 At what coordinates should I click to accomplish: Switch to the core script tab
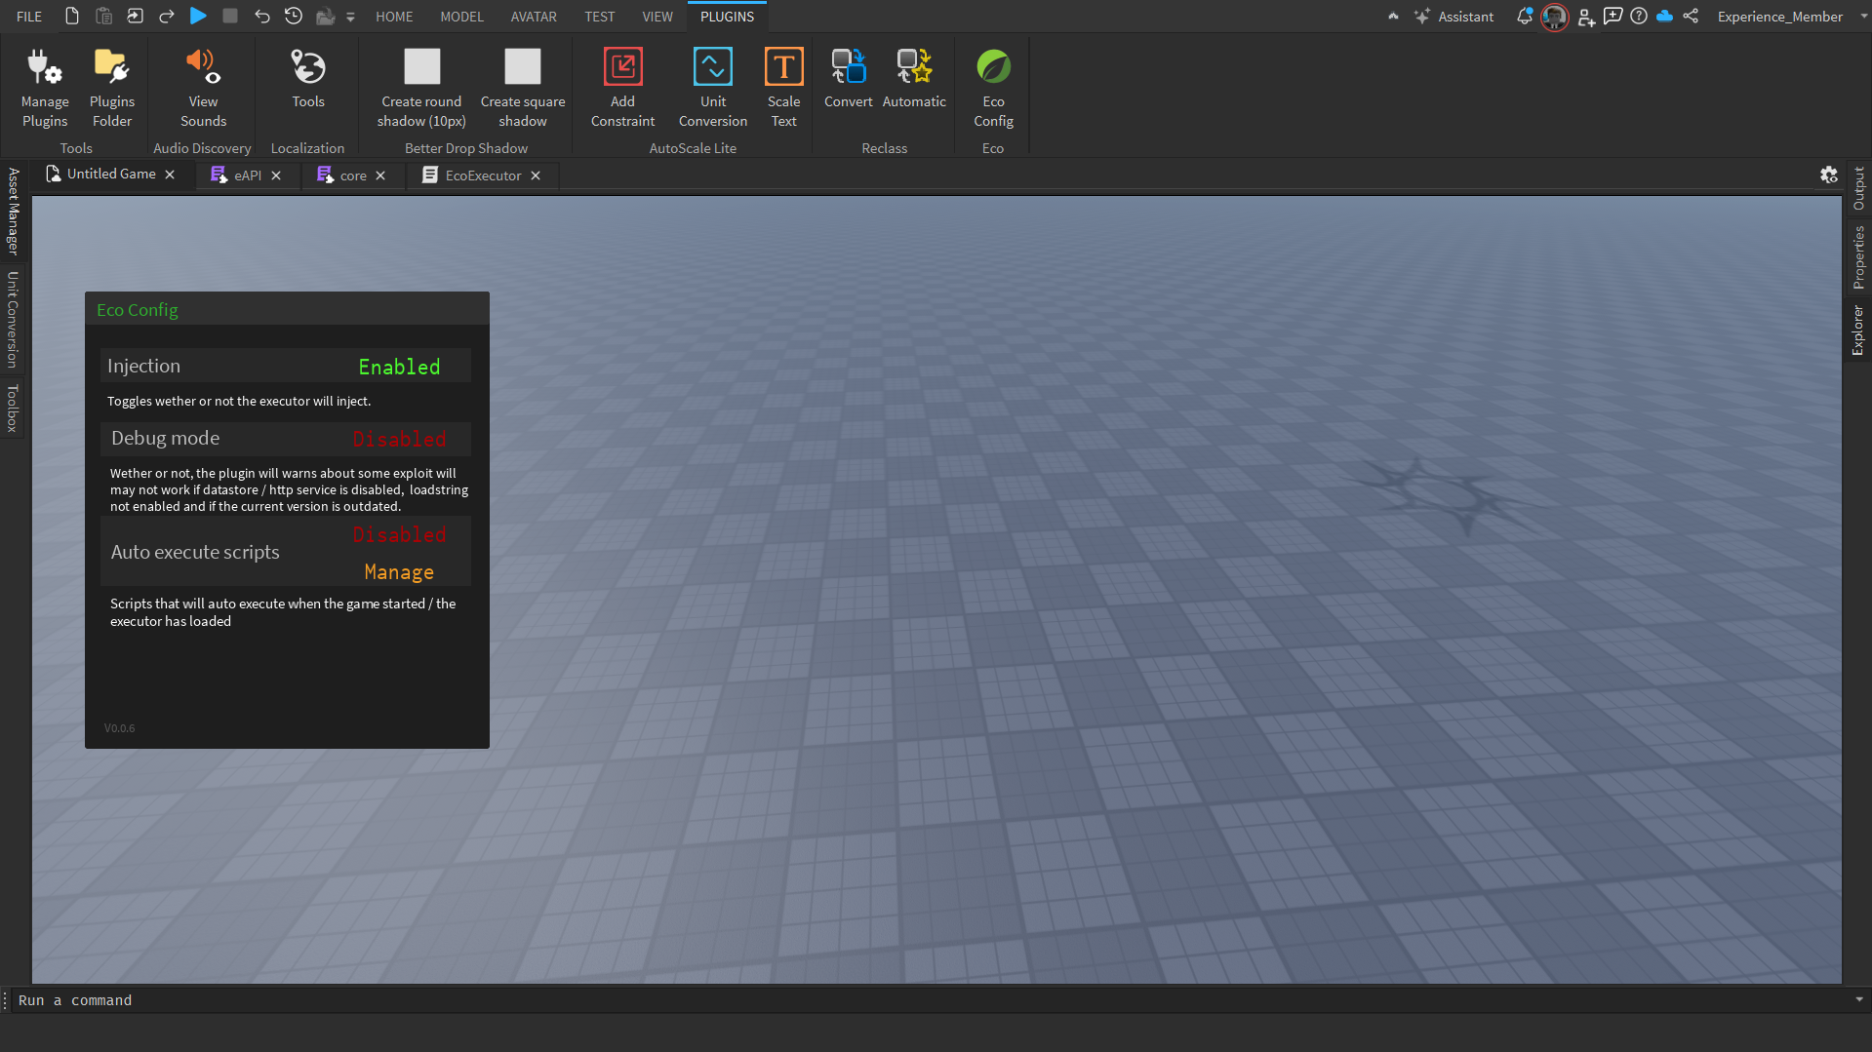pyautogui.click(x=342, y=175)
